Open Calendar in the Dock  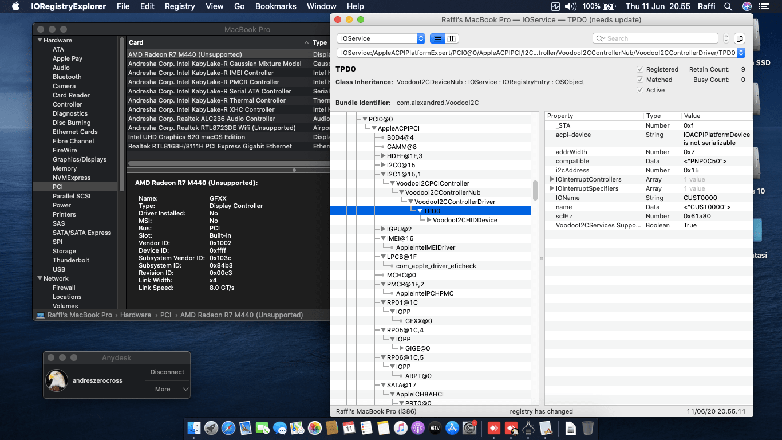(x=349, y=427)
